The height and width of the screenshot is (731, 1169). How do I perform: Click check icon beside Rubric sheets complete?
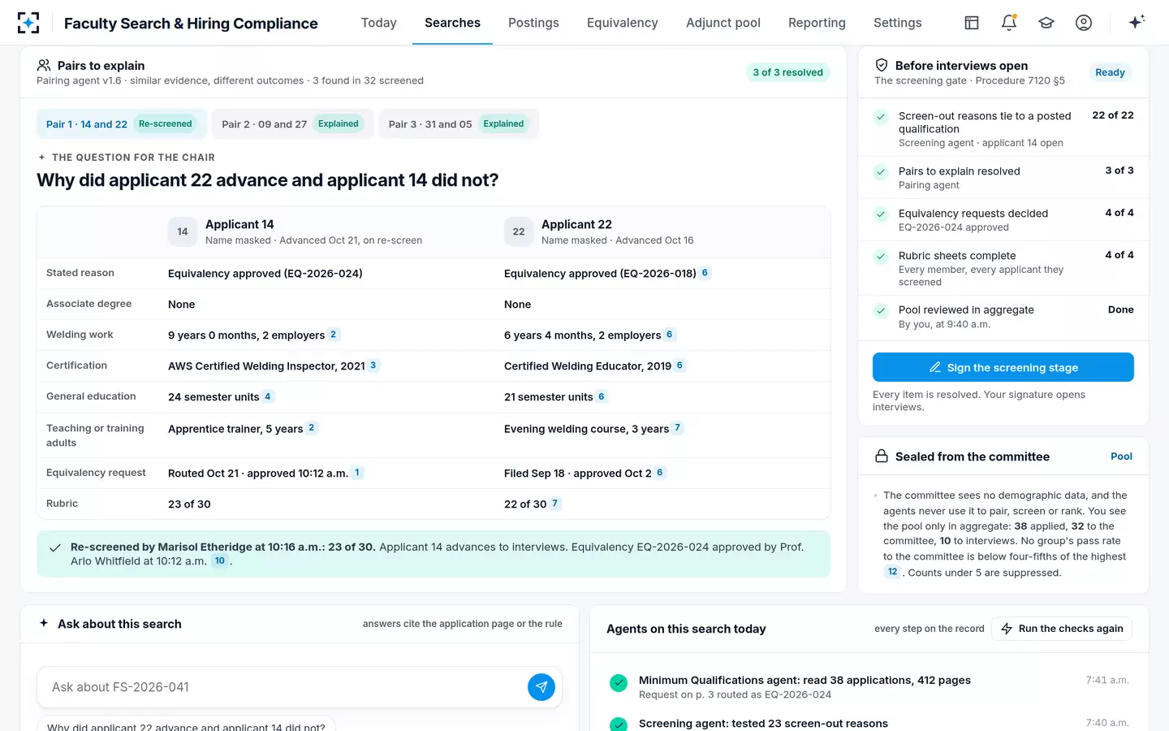click(881, 257)
